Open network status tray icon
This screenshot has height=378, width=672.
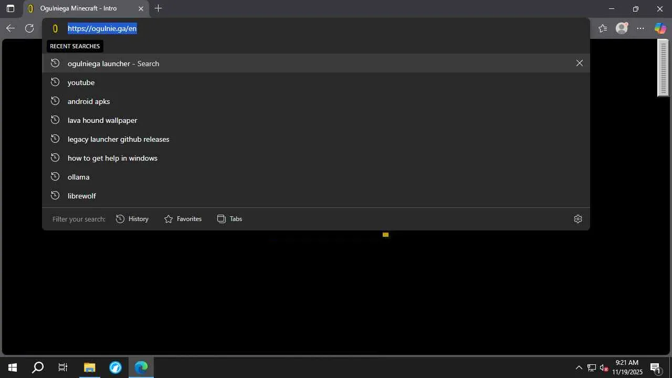pyautogui.click(x=592, y=367)
